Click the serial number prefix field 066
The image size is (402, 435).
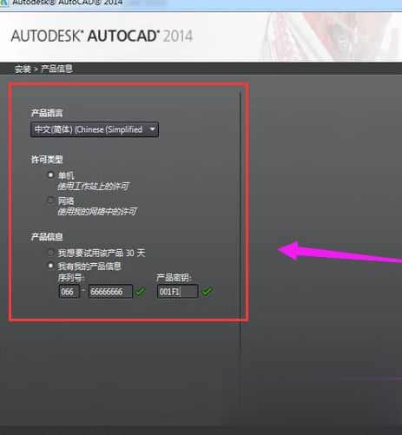pyautogui.click(x=69, y=292)
